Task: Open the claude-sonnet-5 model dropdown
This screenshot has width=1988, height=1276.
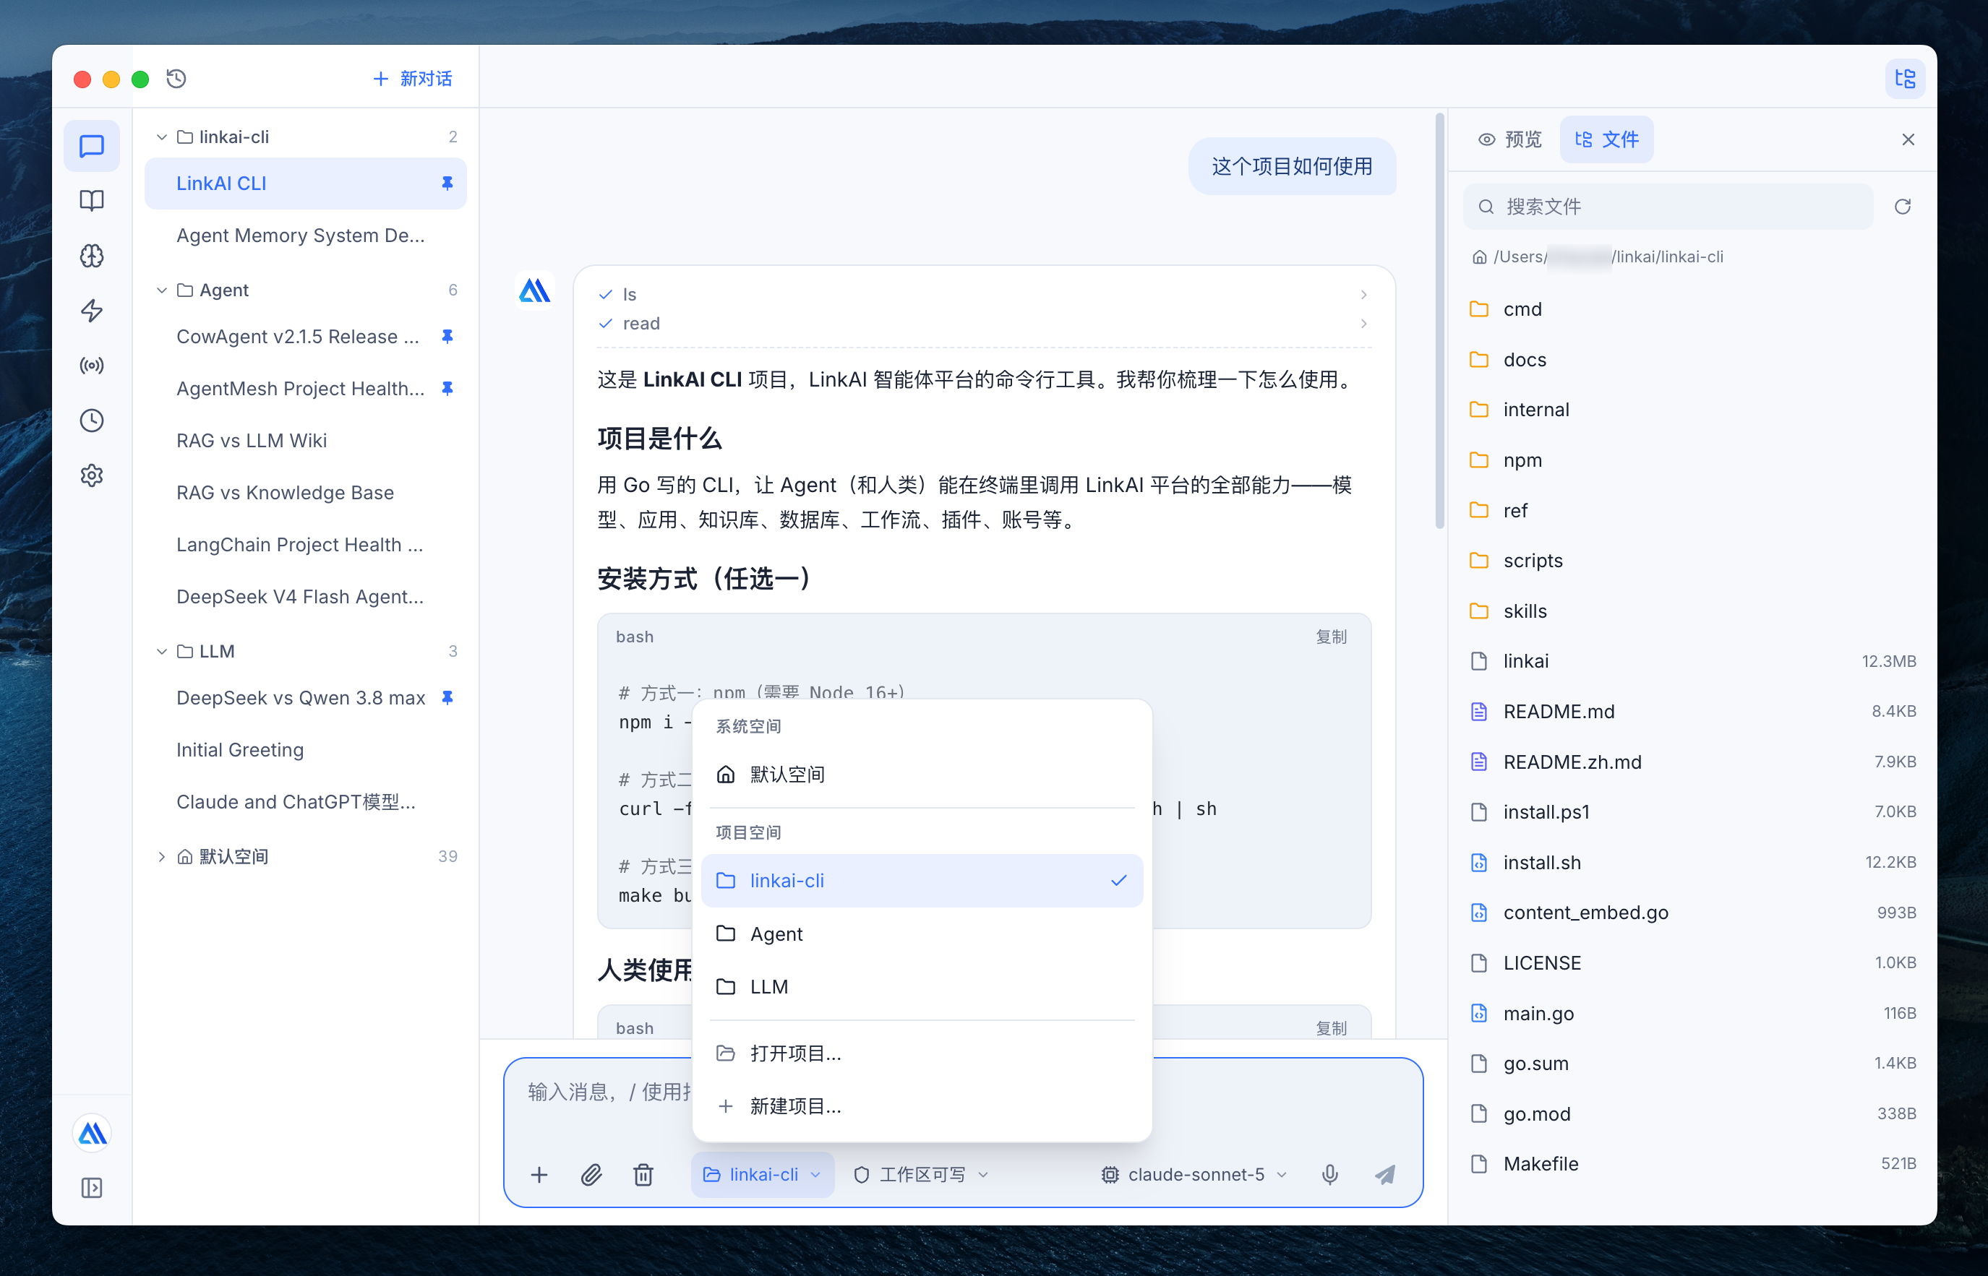Action: click(x=1194, y=1175)
